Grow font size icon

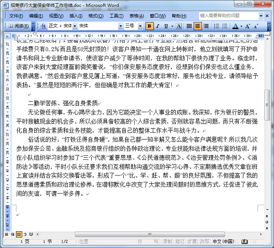coord(248,26)
